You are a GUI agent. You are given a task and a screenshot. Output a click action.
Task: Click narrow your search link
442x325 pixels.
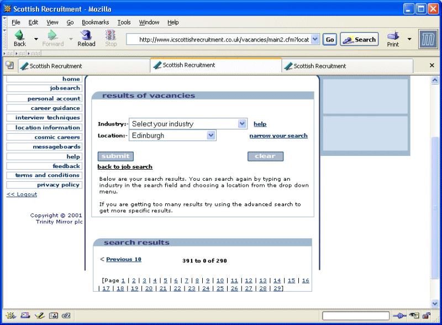click(x=278, y=136)
